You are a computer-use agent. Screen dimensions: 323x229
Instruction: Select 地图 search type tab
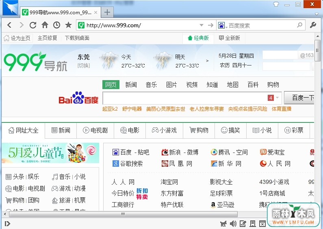click(232, 85)
